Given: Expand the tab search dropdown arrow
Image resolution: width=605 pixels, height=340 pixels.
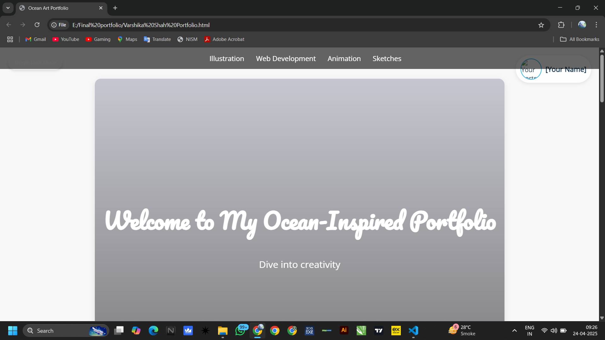Looking at the screenshot, I should pyautogui.click(x=8, y=8).
